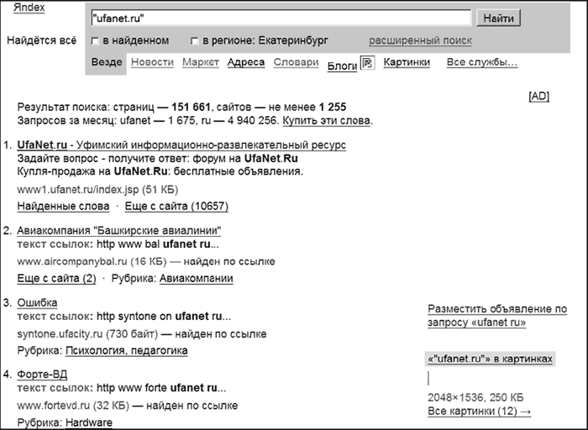Focus the search query input field
This screenshot has width=588, height=430.
[281, 18]
